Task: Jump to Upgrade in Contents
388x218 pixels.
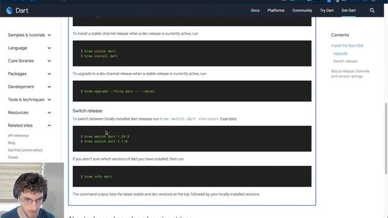Action: (x=340, y=53)
